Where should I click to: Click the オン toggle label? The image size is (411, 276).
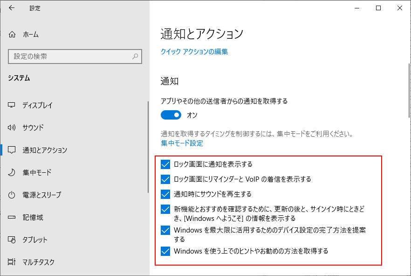192,115
